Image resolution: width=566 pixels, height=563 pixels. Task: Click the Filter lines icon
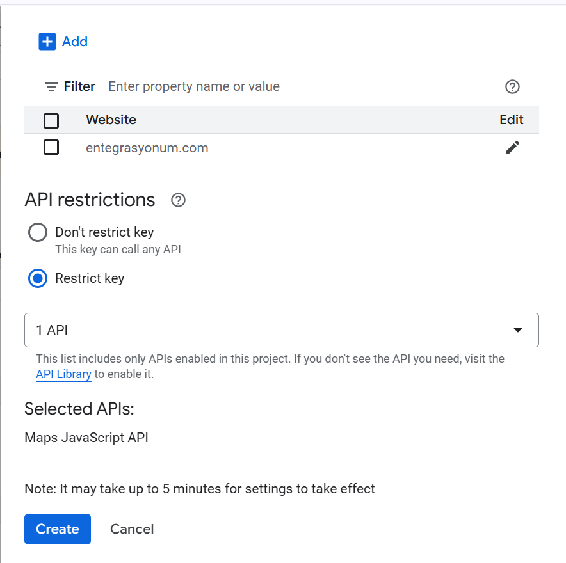coord(51,86)
